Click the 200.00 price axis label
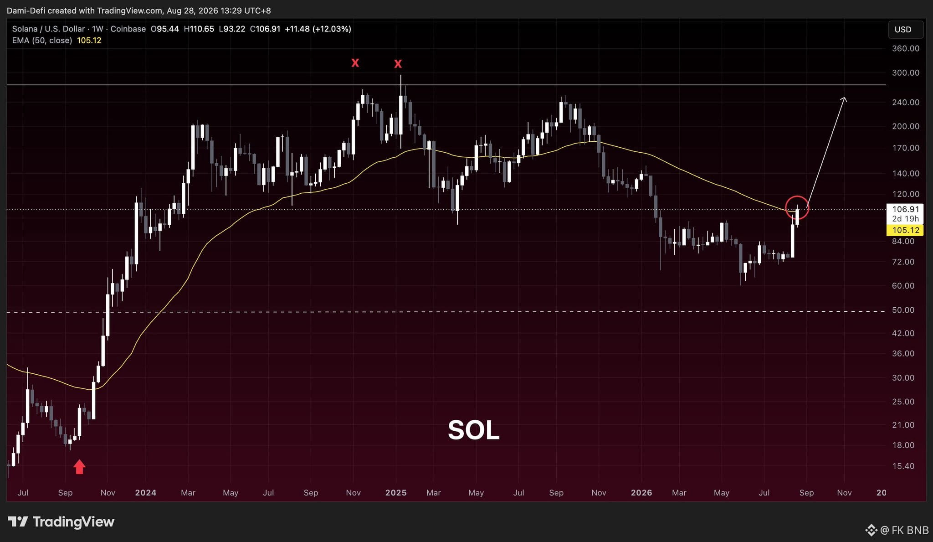The height and width of the screenshot is (542, 933). click(906, 126)
